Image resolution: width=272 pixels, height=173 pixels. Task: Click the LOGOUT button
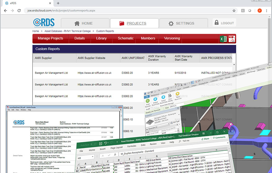[224, 23]
